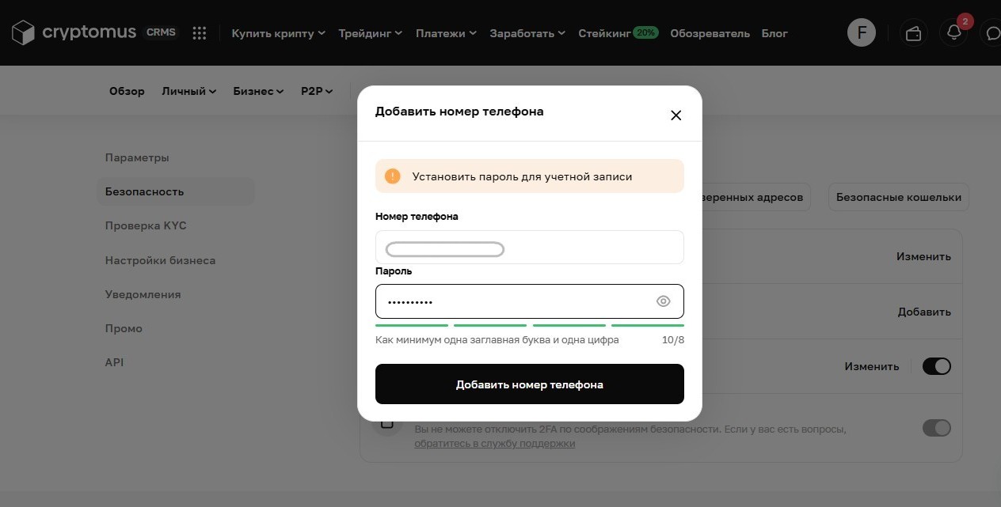
Task: Click the password strength indicator bar
Action: pos(530,325)
